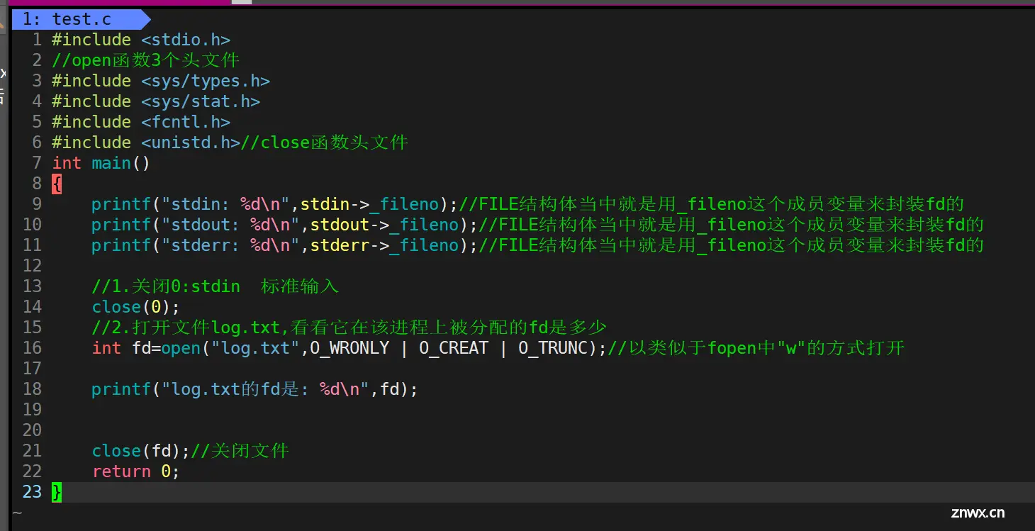Click the opening brace on line 8
The width and height of the screenshot is (1035, 531).
[57, 184]
